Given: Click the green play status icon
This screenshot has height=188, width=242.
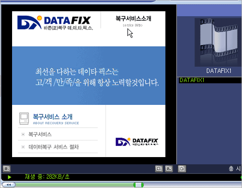Looking at the screenshot, I should (9, 177).
